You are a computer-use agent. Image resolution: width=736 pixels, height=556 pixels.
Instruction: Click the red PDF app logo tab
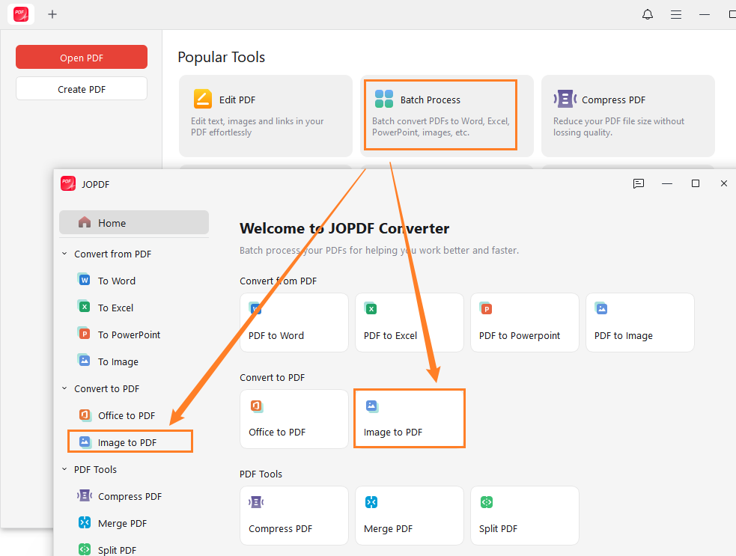21,14
